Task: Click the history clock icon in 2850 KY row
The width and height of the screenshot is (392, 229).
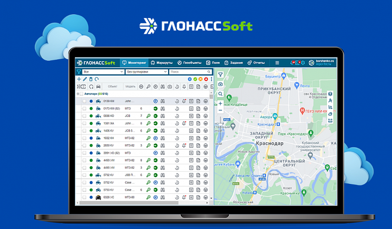Action: click(x=177, y=146)
